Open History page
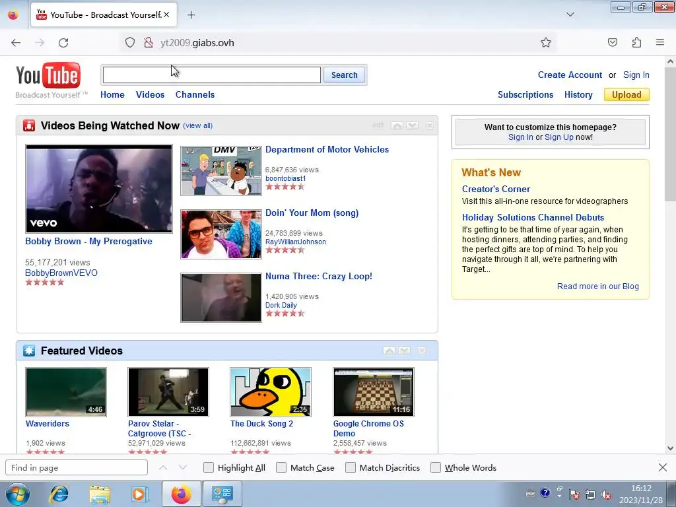The height and width of the screenshot is (507, 676). coord(578,94)
